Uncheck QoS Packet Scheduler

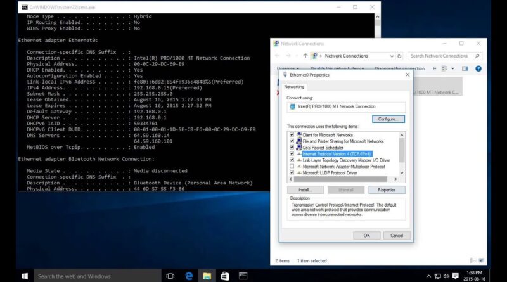pos(292,148)
